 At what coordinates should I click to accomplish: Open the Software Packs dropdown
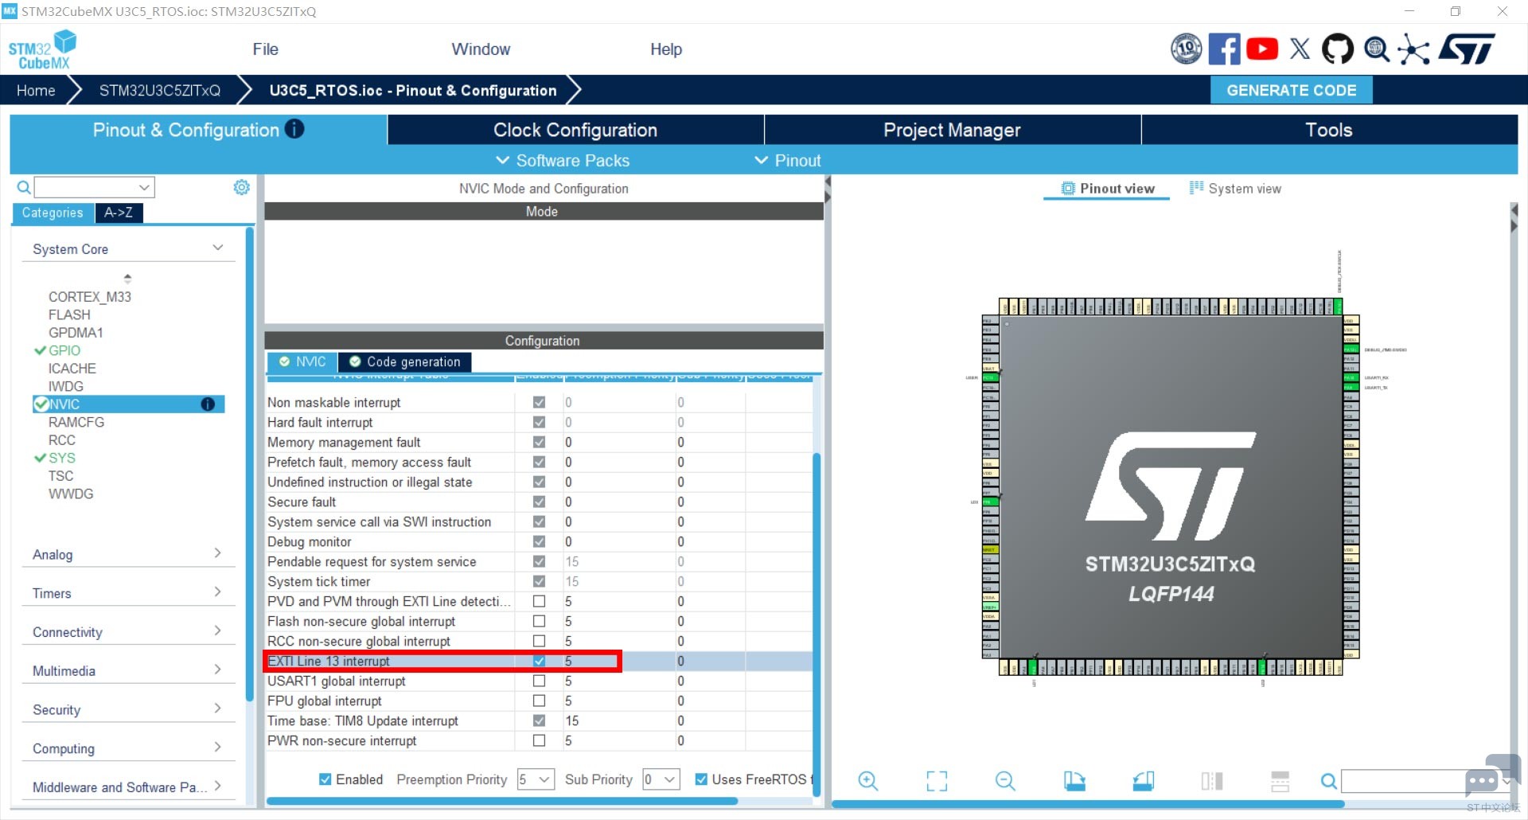click(563, 161)
